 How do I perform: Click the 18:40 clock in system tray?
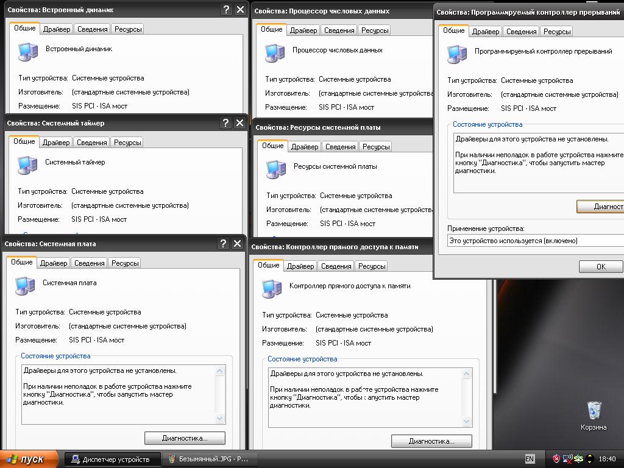pyautogui.click(x=607, y=459)
